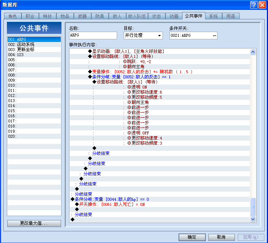This screenshot has height=243, width=268.
Task: Open the 动画 tab
Action: (174, 16)
